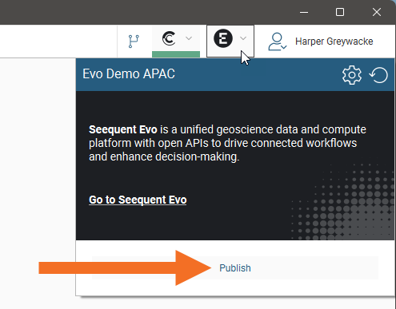Close the application window
Image resolution: width=396 pixels, height=309 pixels.
tap(377, 12)
